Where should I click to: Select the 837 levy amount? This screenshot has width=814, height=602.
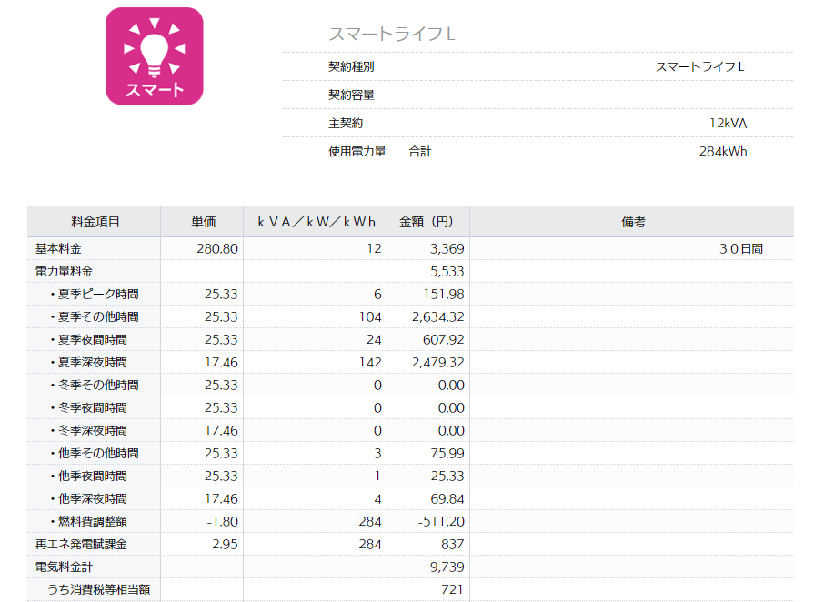453,545
